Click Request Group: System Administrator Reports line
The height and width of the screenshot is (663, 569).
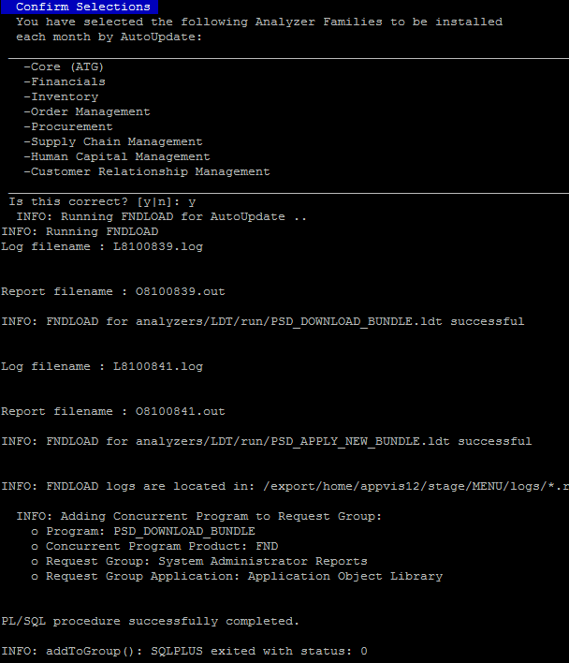pos(199,561)
